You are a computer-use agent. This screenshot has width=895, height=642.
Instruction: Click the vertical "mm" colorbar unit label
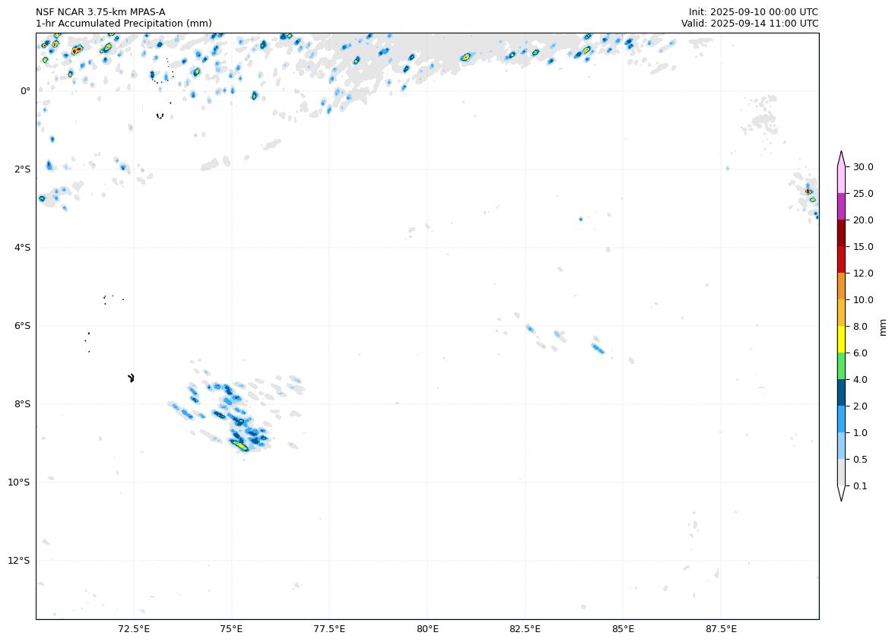882,327
